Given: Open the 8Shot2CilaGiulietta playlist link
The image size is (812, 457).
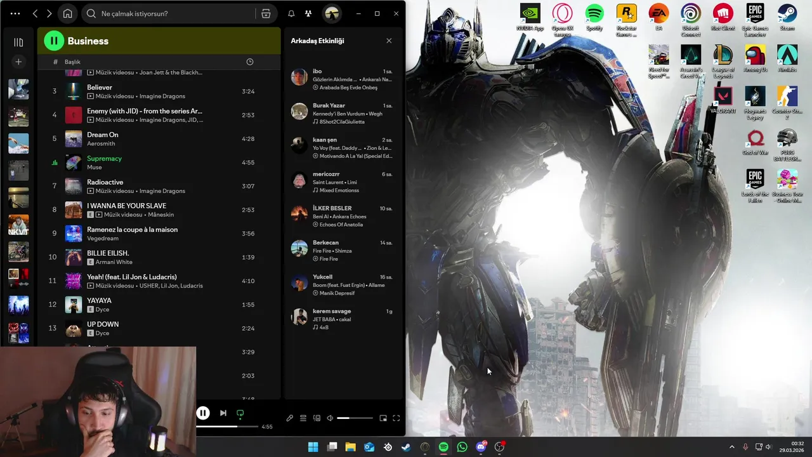Looking at the screenshot, I should pos(342,122).
